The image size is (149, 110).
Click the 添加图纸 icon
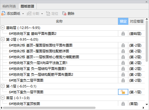3,13
